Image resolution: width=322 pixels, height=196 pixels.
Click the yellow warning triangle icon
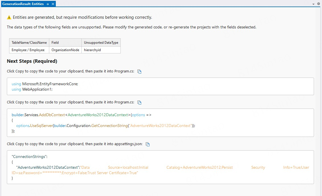(9, 18)
